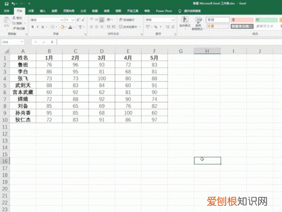
Task: Toggle Center alignment
Action: click(x=96, y=27)
